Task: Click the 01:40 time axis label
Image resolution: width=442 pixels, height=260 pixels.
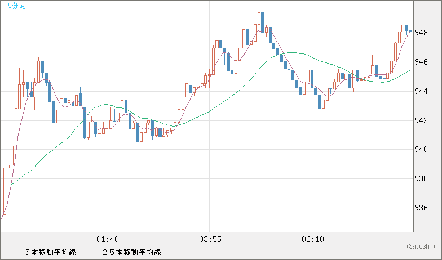Action: tap(107, 240)
